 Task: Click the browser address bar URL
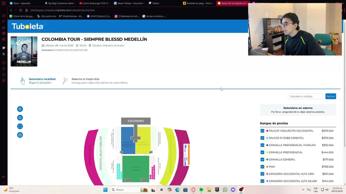62,10
